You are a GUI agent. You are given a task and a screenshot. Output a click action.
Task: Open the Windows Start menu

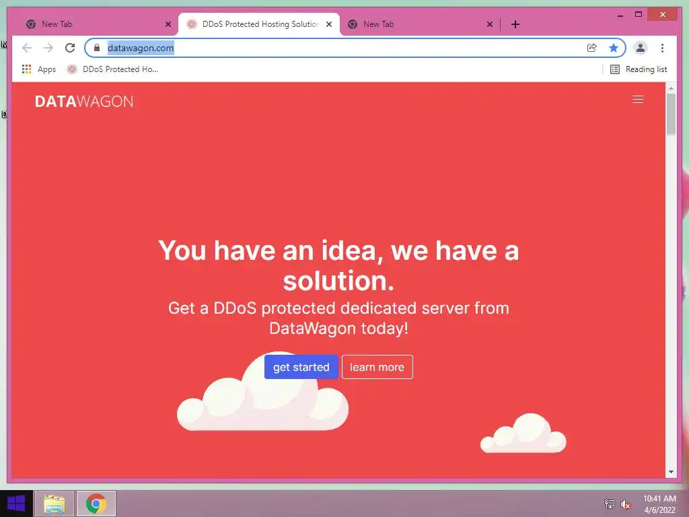tap(16, 504)
